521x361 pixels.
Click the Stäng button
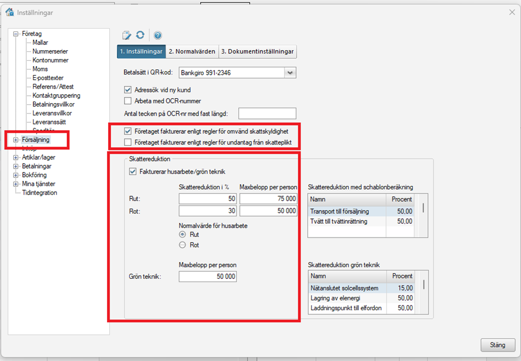(497, 345)
